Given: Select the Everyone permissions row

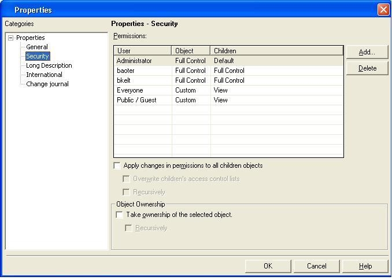Looking at the screenshot, I should tap(228, 90).
